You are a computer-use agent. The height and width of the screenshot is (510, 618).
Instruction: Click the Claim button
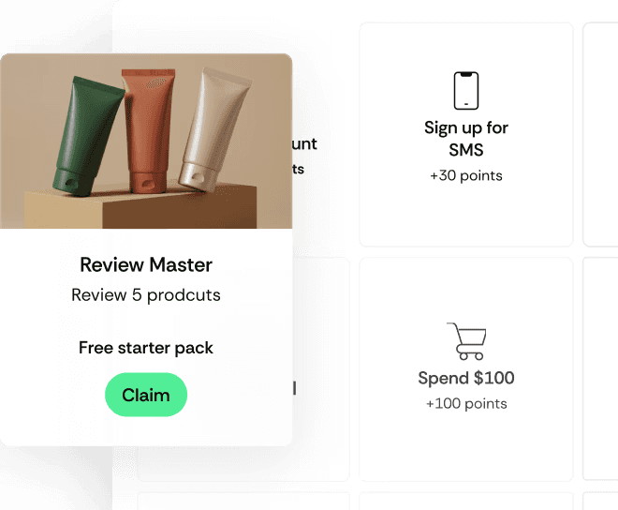146,395
